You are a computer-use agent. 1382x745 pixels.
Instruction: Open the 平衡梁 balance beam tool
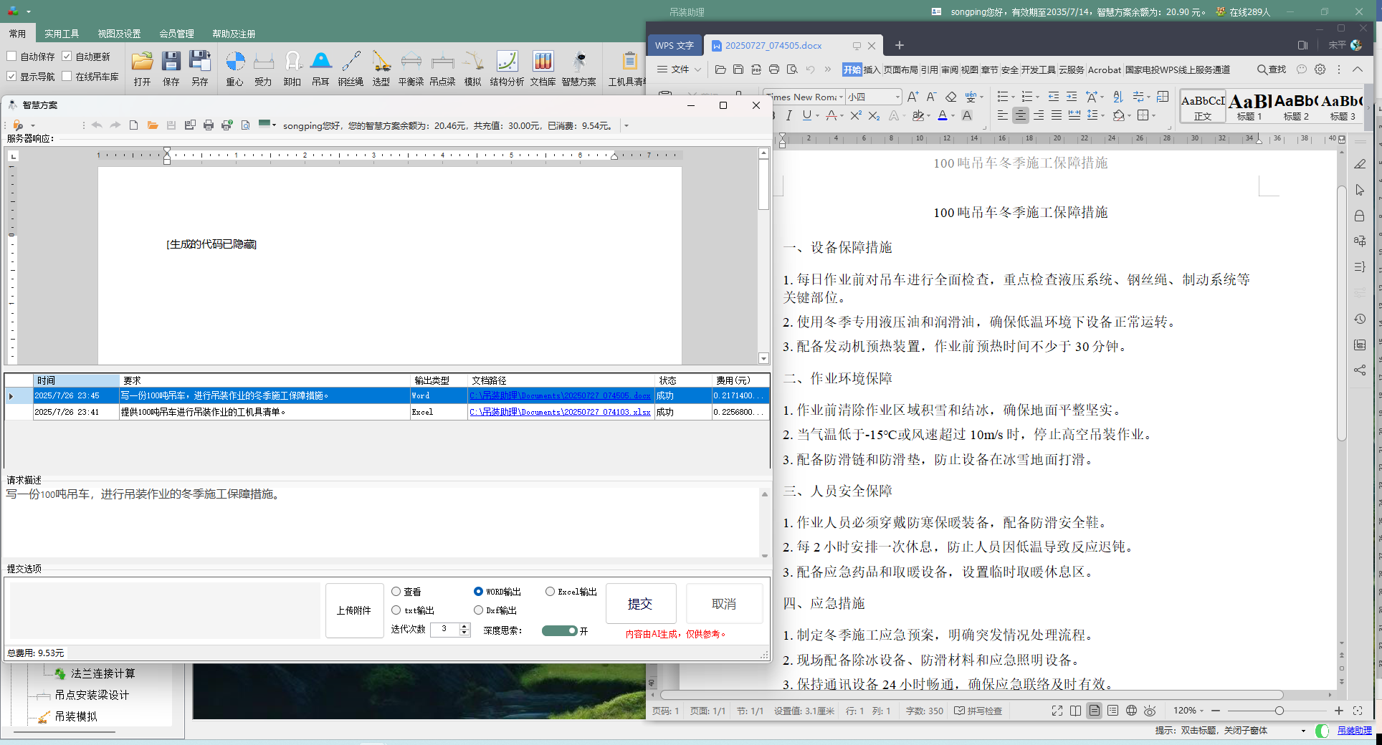coord(411,69)
